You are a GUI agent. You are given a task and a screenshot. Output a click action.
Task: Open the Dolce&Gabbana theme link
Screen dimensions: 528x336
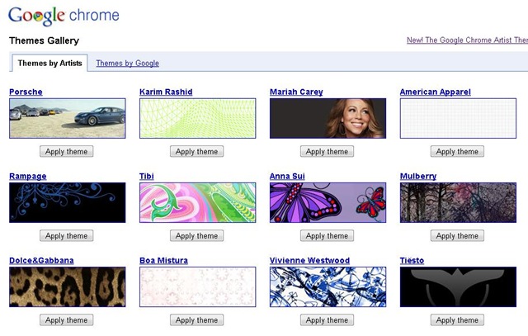[x=41, y=260]
